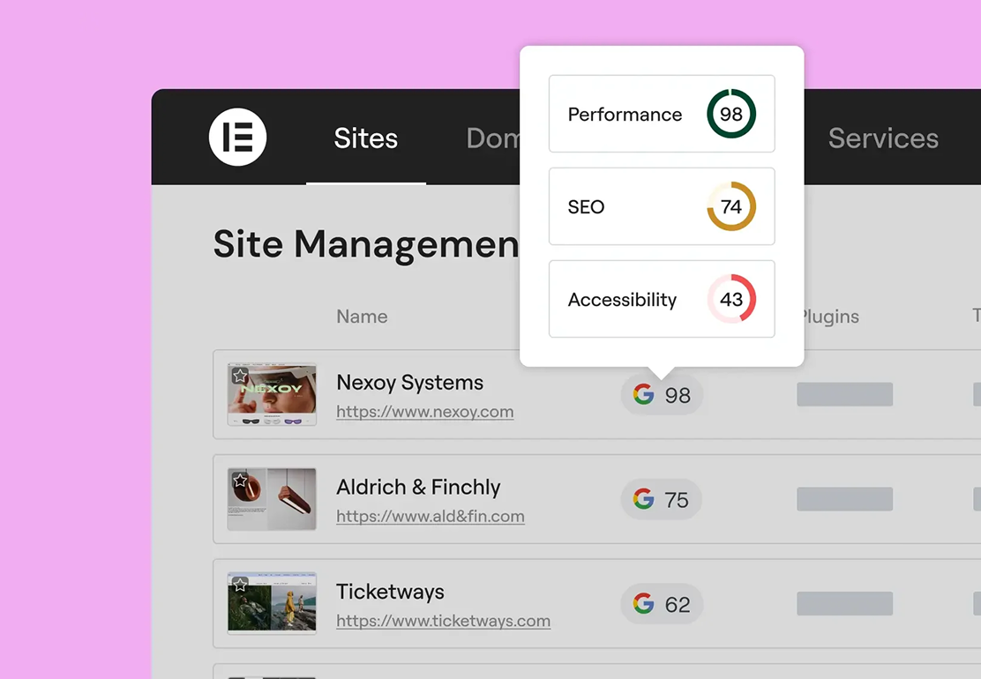Star the Aldrich & Finchly site
981x679 pixels.
[240, 481]
